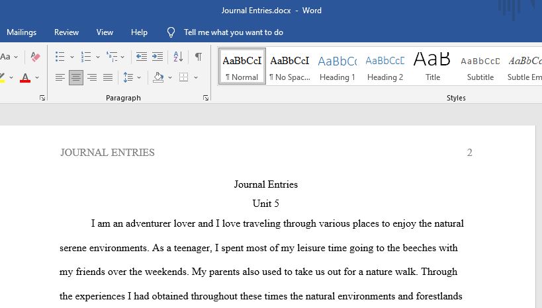Click the word beeches in the document
This screenshot has height=308, width=542.
[420, 248]
